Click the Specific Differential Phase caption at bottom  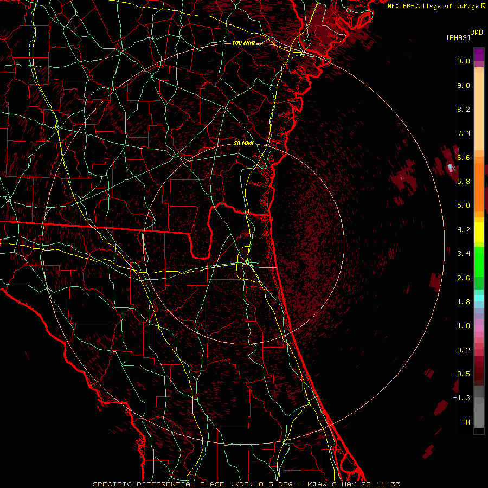click(246, 484)
